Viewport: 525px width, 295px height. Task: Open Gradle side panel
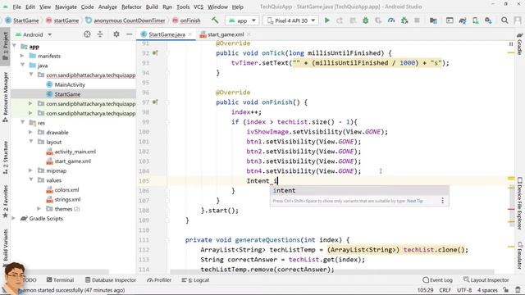click(x=519, y=43)
